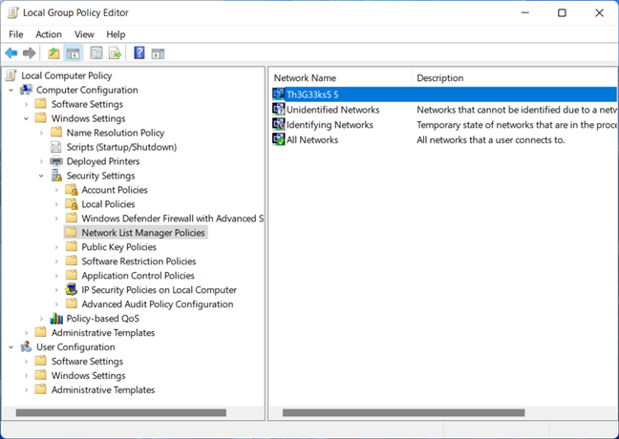Expand Software Settings under Computer Configuration
This screenshot has height=439, width=619.
[x=26, y=104]
